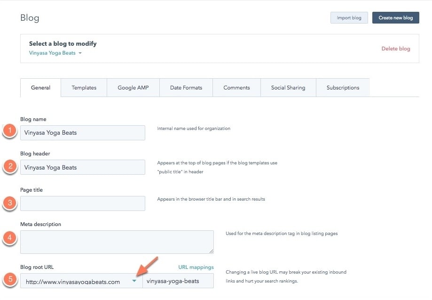Click the Create new blog button
The image size is (432, 300).
pos(395,17)
